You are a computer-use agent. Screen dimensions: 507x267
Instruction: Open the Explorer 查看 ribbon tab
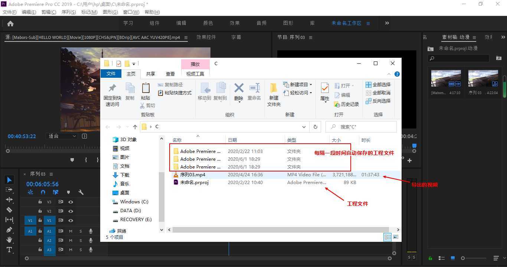point(170,74)
